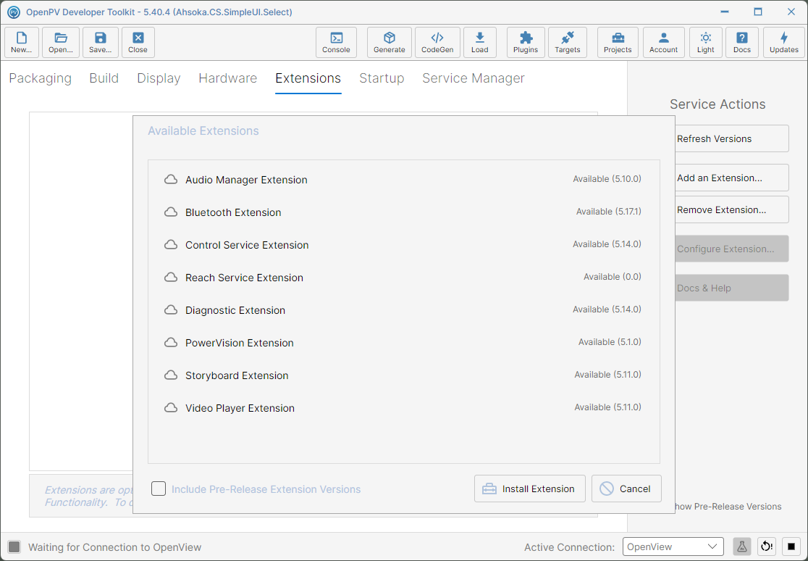Close the project via Close toolbar icon
The height and width of the screenshot is (561, 808).
point(138,42)
